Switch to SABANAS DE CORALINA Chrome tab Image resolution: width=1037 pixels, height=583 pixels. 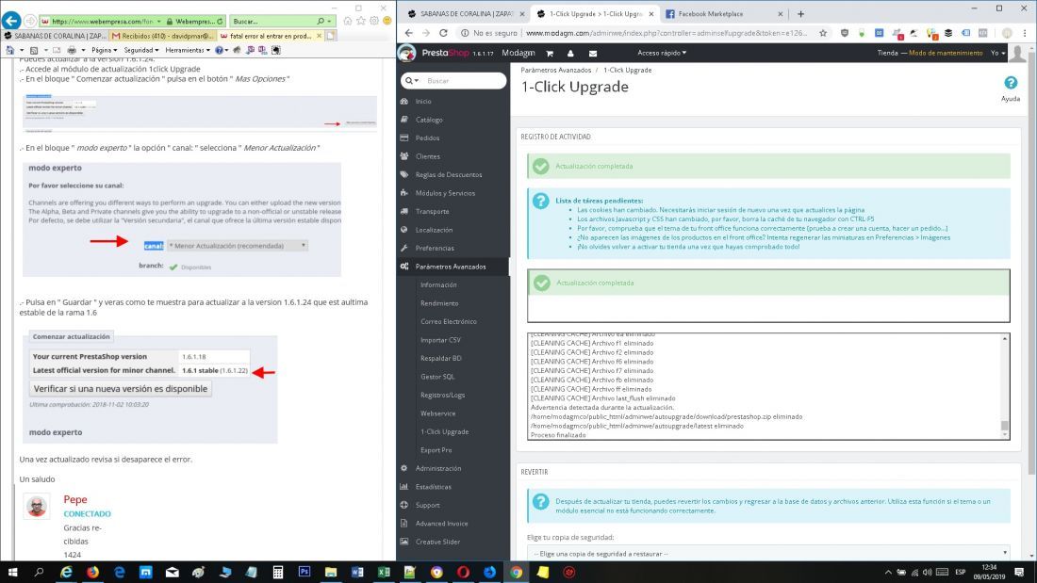(464, 13)
